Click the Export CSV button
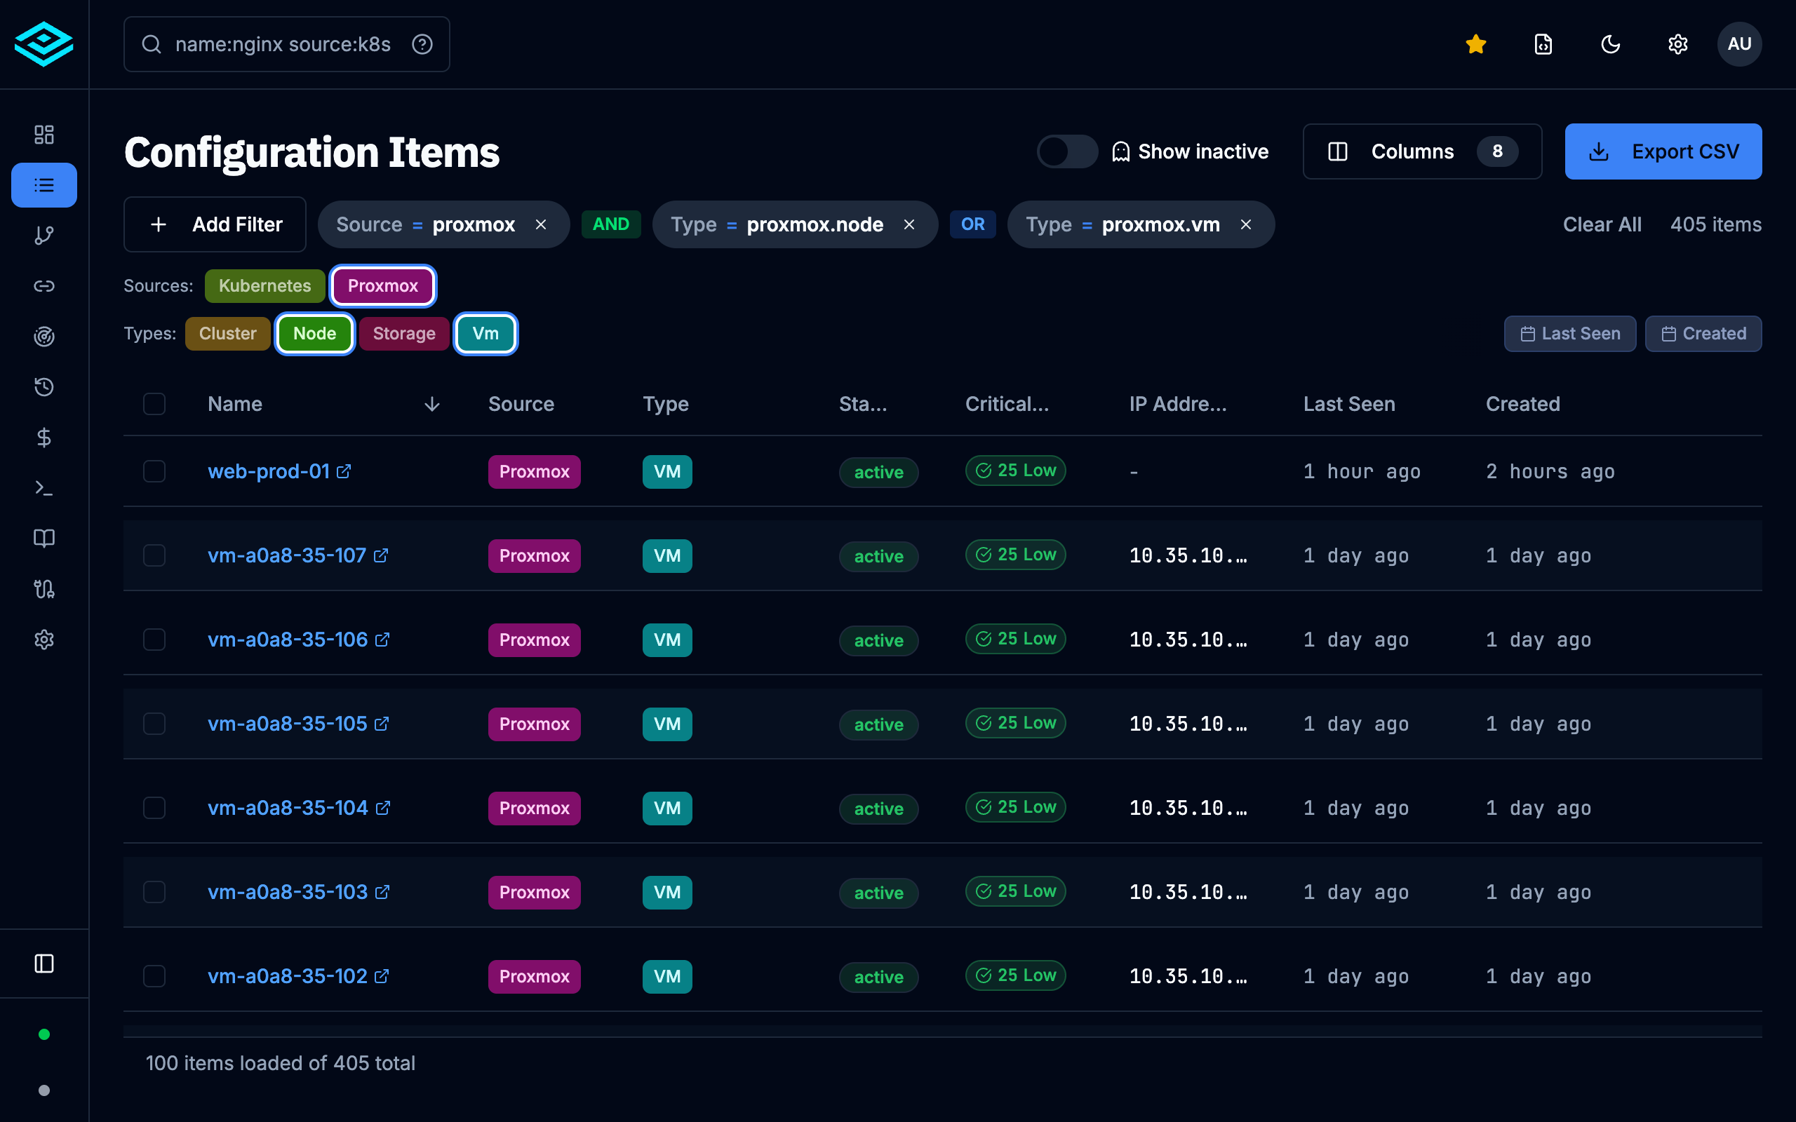 [1663, 151]
